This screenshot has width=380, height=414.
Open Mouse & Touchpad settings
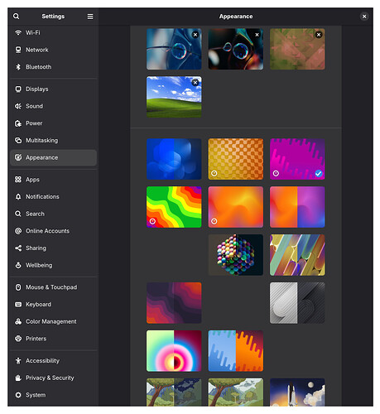pos(53,287)
